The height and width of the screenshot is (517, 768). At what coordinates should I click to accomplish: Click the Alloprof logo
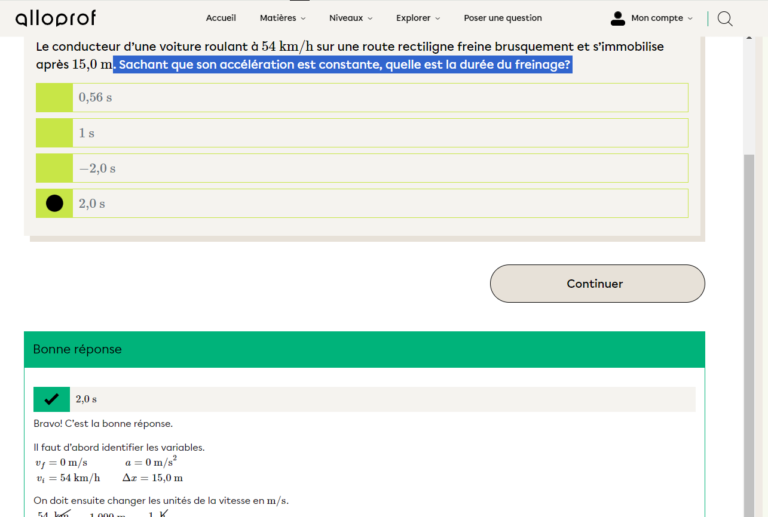pyautogui.click(x=56, y=18)
